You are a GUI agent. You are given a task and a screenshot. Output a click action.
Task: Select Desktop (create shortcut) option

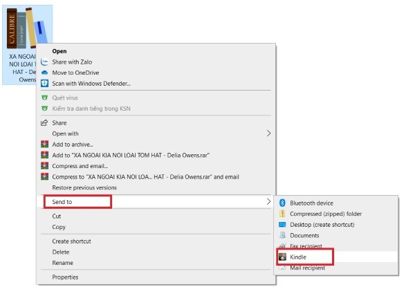[x=322, y=225]
